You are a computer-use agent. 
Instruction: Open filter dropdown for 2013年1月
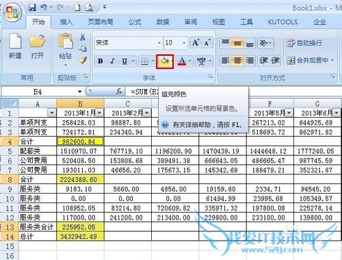pyautogui.click(x=99, y=113)
